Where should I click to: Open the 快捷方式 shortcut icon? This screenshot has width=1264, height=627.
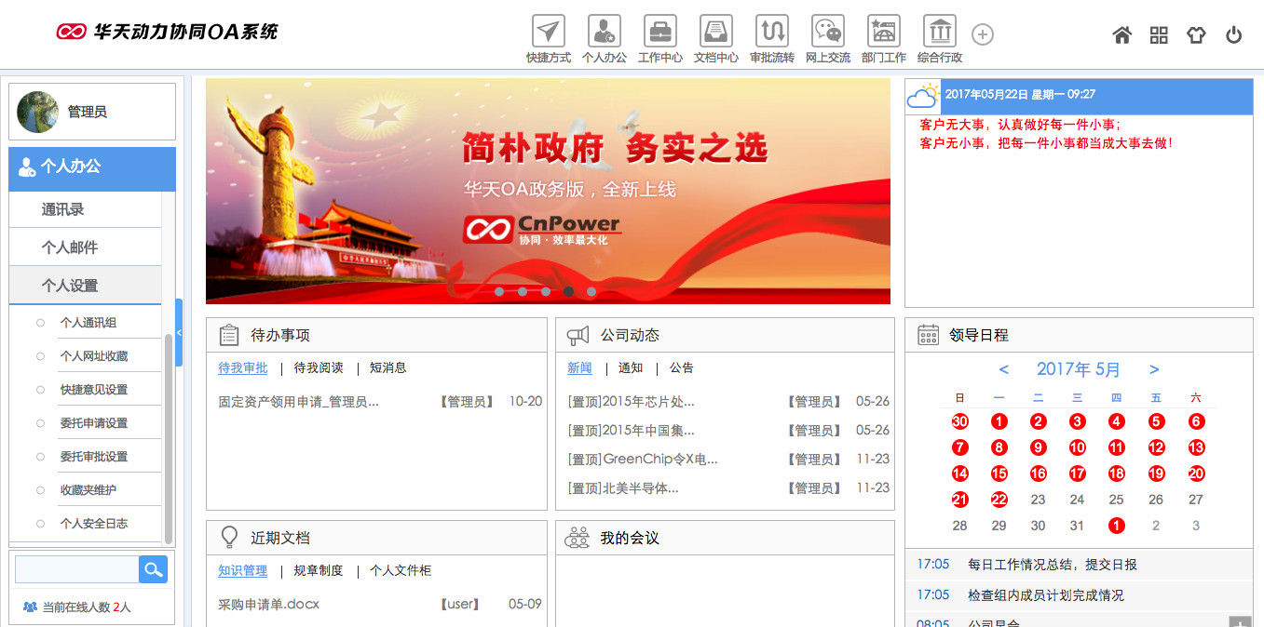549,32
